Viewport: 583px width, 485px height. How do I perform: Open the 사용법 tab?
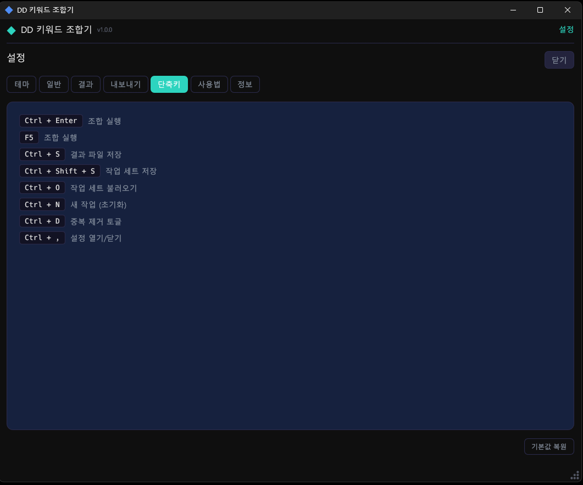pyautogui.click(x=209, y=84)
